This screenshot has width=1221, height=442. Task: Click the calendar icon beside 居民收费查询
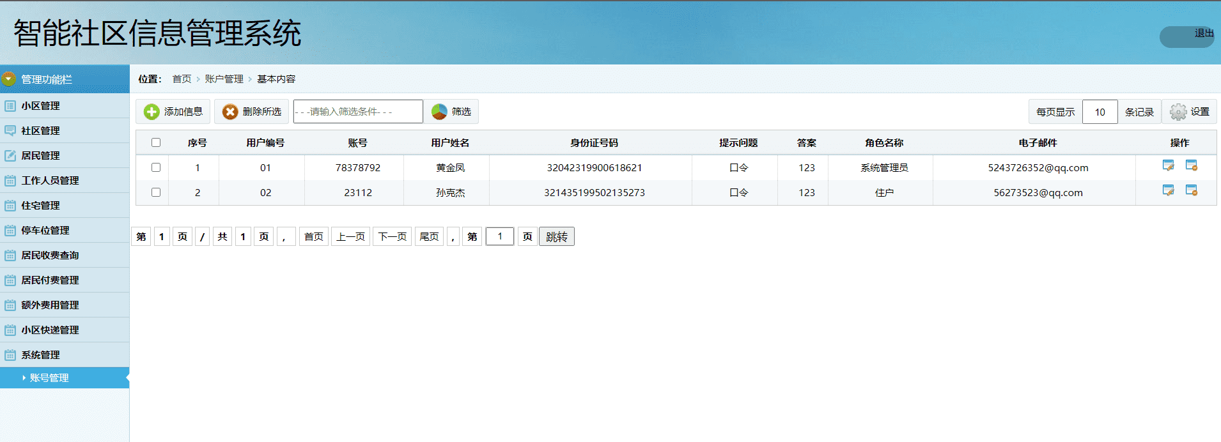10,255
